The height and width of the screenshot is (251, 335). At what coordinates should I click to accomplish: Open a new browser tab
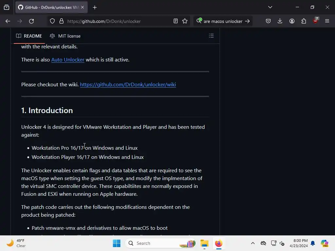[95, 8]
